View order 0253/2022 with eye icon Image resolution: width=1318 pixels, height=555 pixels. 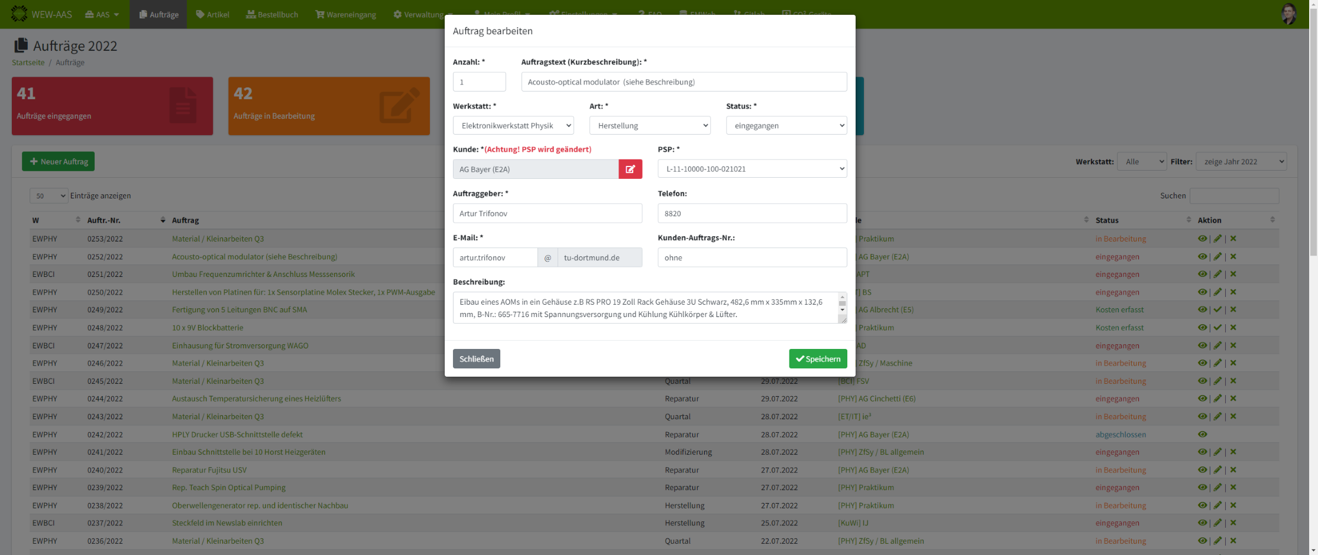(x=1202, y=239)
